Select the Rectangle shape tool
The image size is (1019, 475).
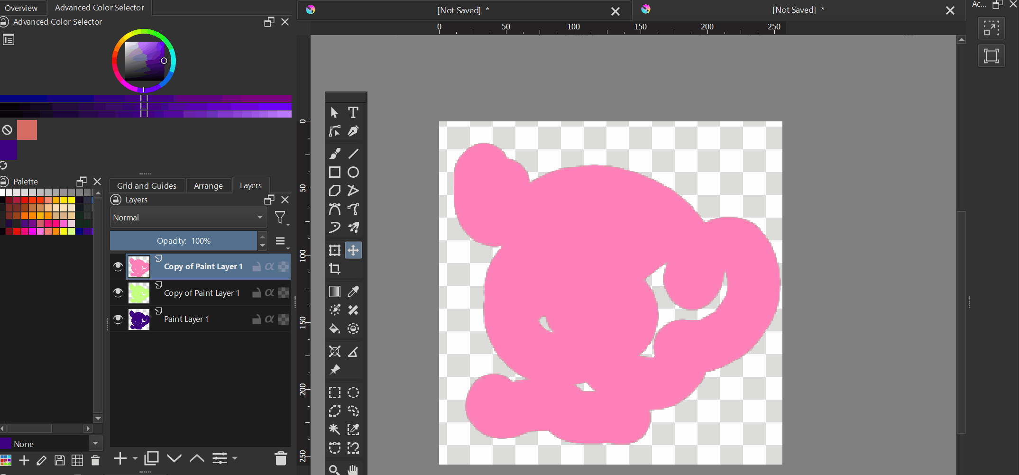[x=334, y=172]
